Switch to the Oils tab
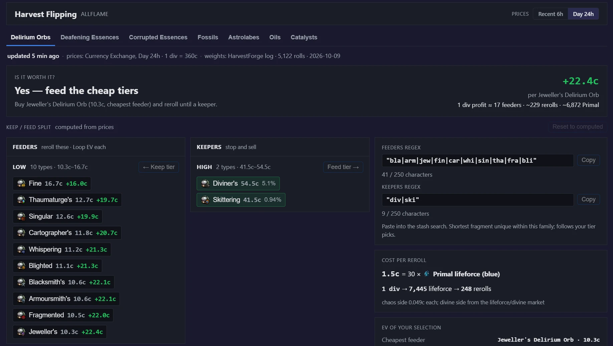 point(275,37)
